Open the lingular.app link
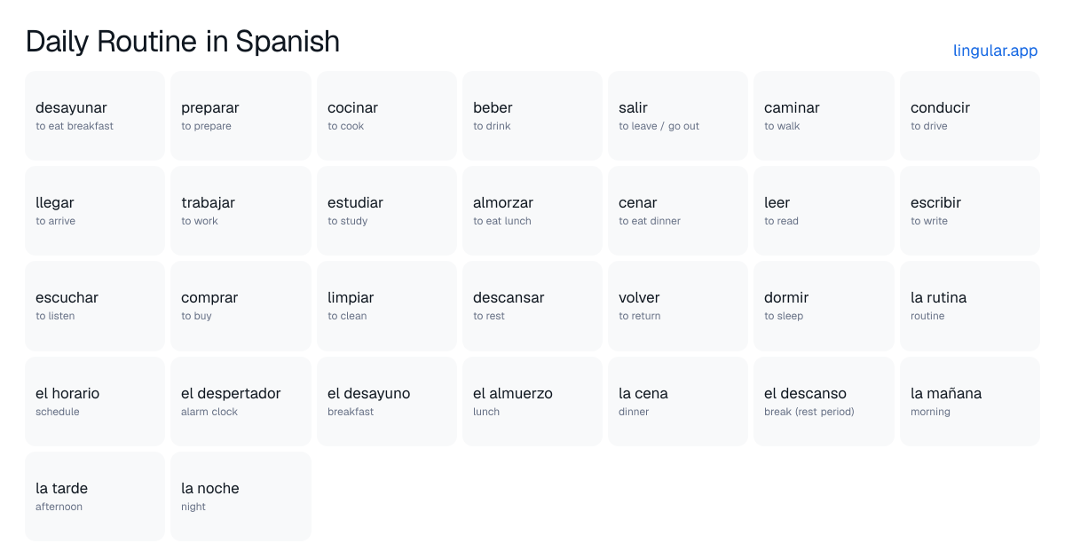 [x=995, y=51]
